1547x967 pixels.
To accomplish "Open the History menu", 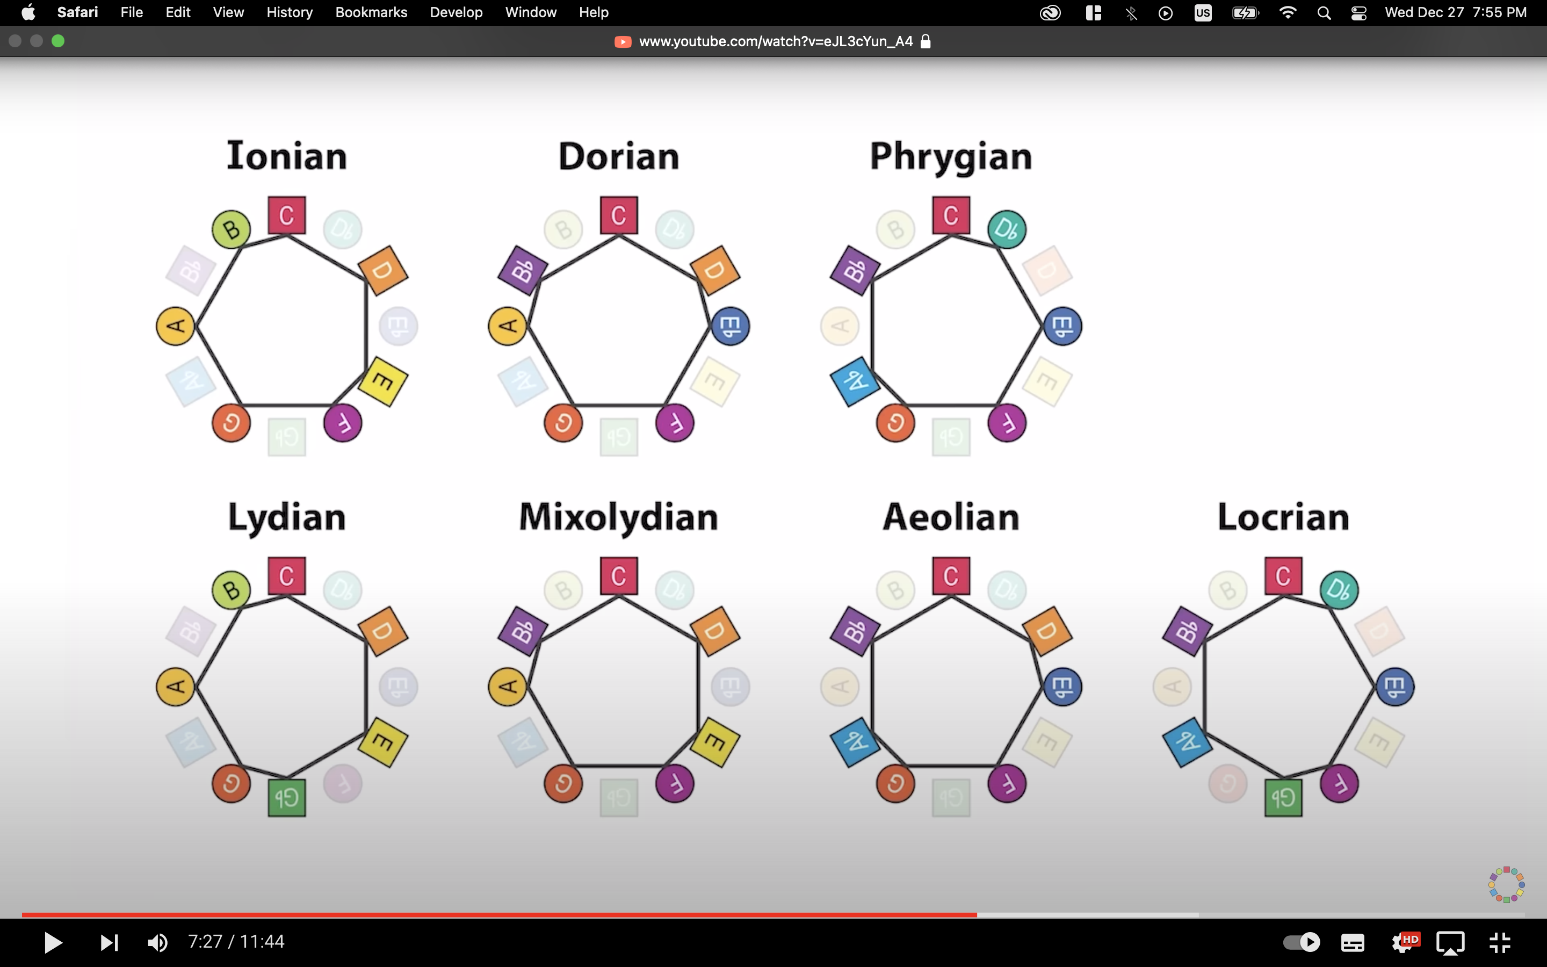I will pyautogui.click(x=289, y=13).
